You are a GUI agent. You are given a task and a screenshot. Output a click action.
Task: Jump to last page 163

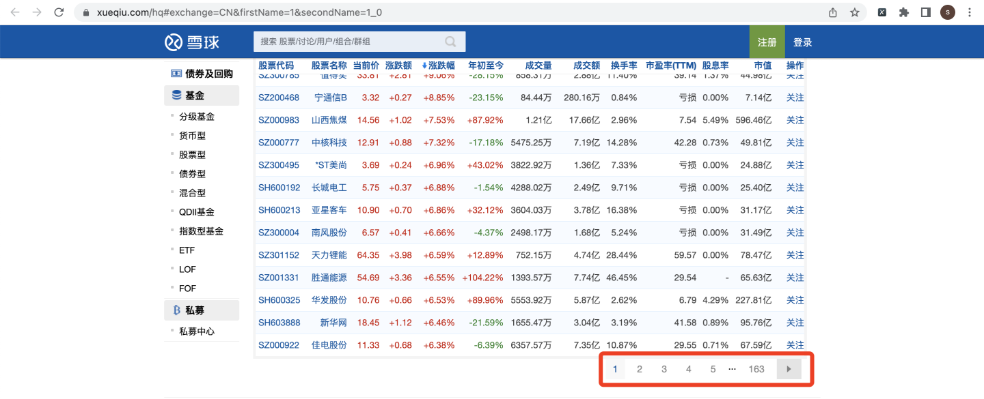756,369
